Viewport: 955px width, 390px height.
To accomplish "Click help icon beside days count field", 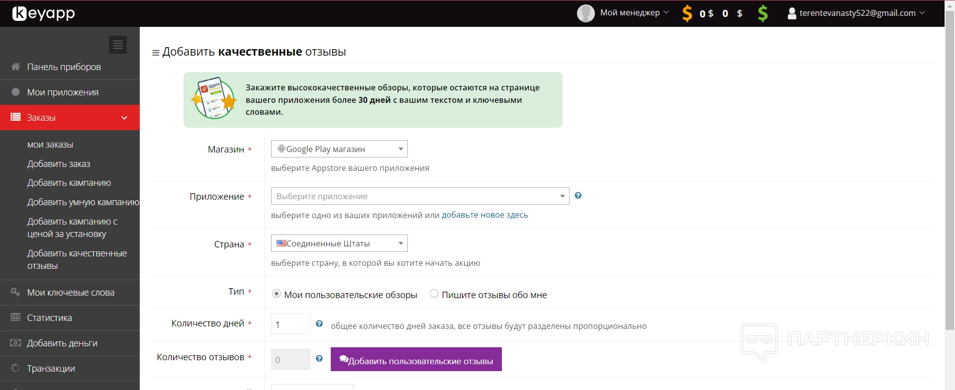I will 319,324.
